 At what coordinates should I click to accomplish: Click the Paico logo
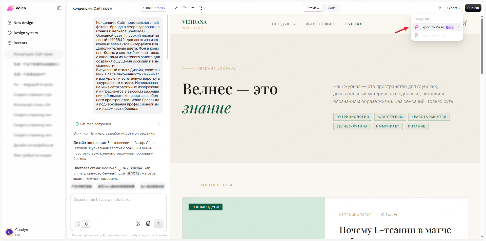(x=17, y=8)
